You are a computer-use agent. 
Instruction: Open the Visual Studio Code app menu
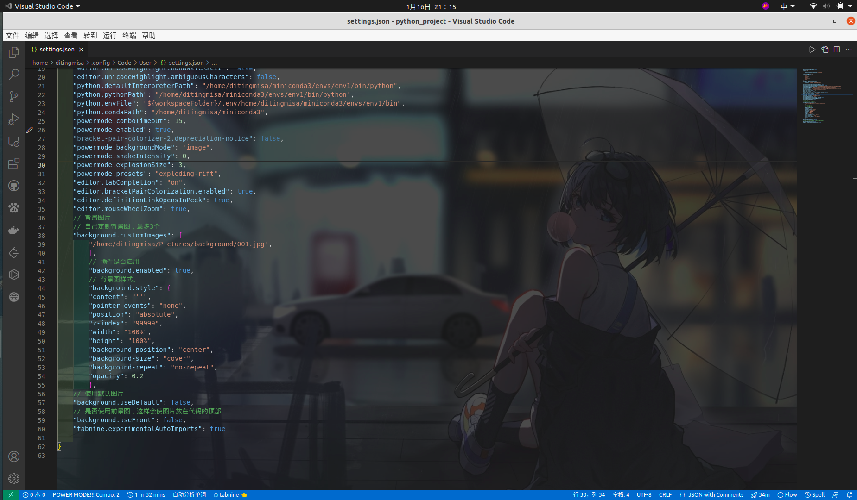click(x=42, y=6)
